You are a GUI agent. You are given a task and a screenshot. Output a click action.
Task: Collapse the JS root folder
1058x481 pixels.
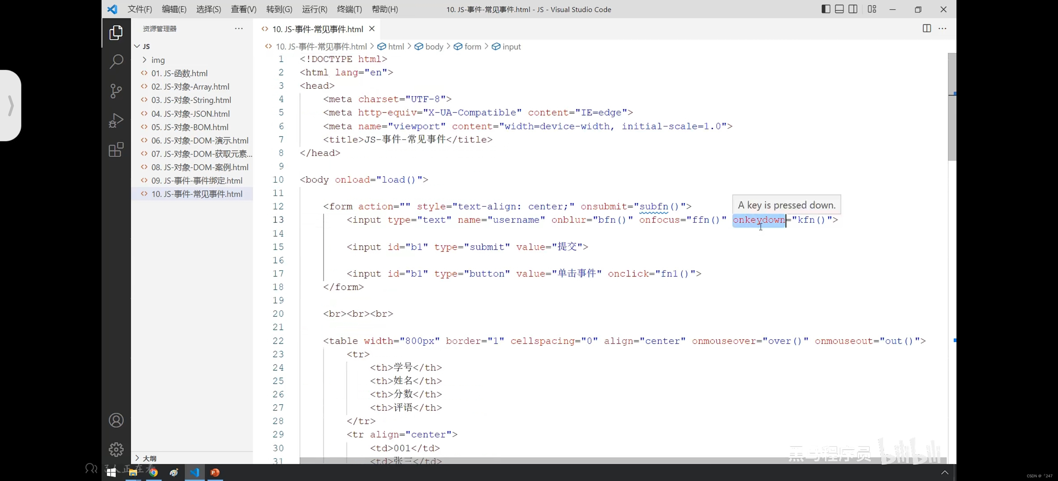click(192, 46)
